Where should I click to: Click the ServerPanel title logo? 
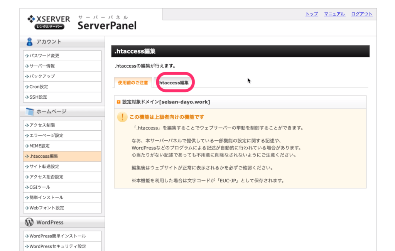pos(107,25)
